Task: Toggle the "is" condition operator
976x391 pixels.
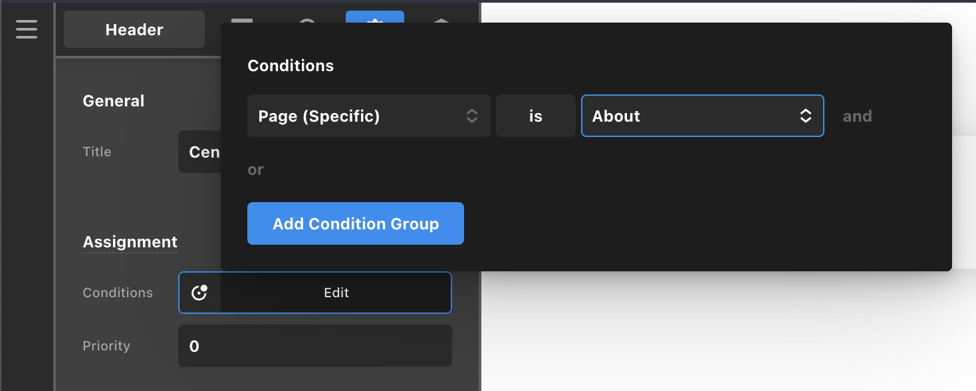Action: (535, 116)
